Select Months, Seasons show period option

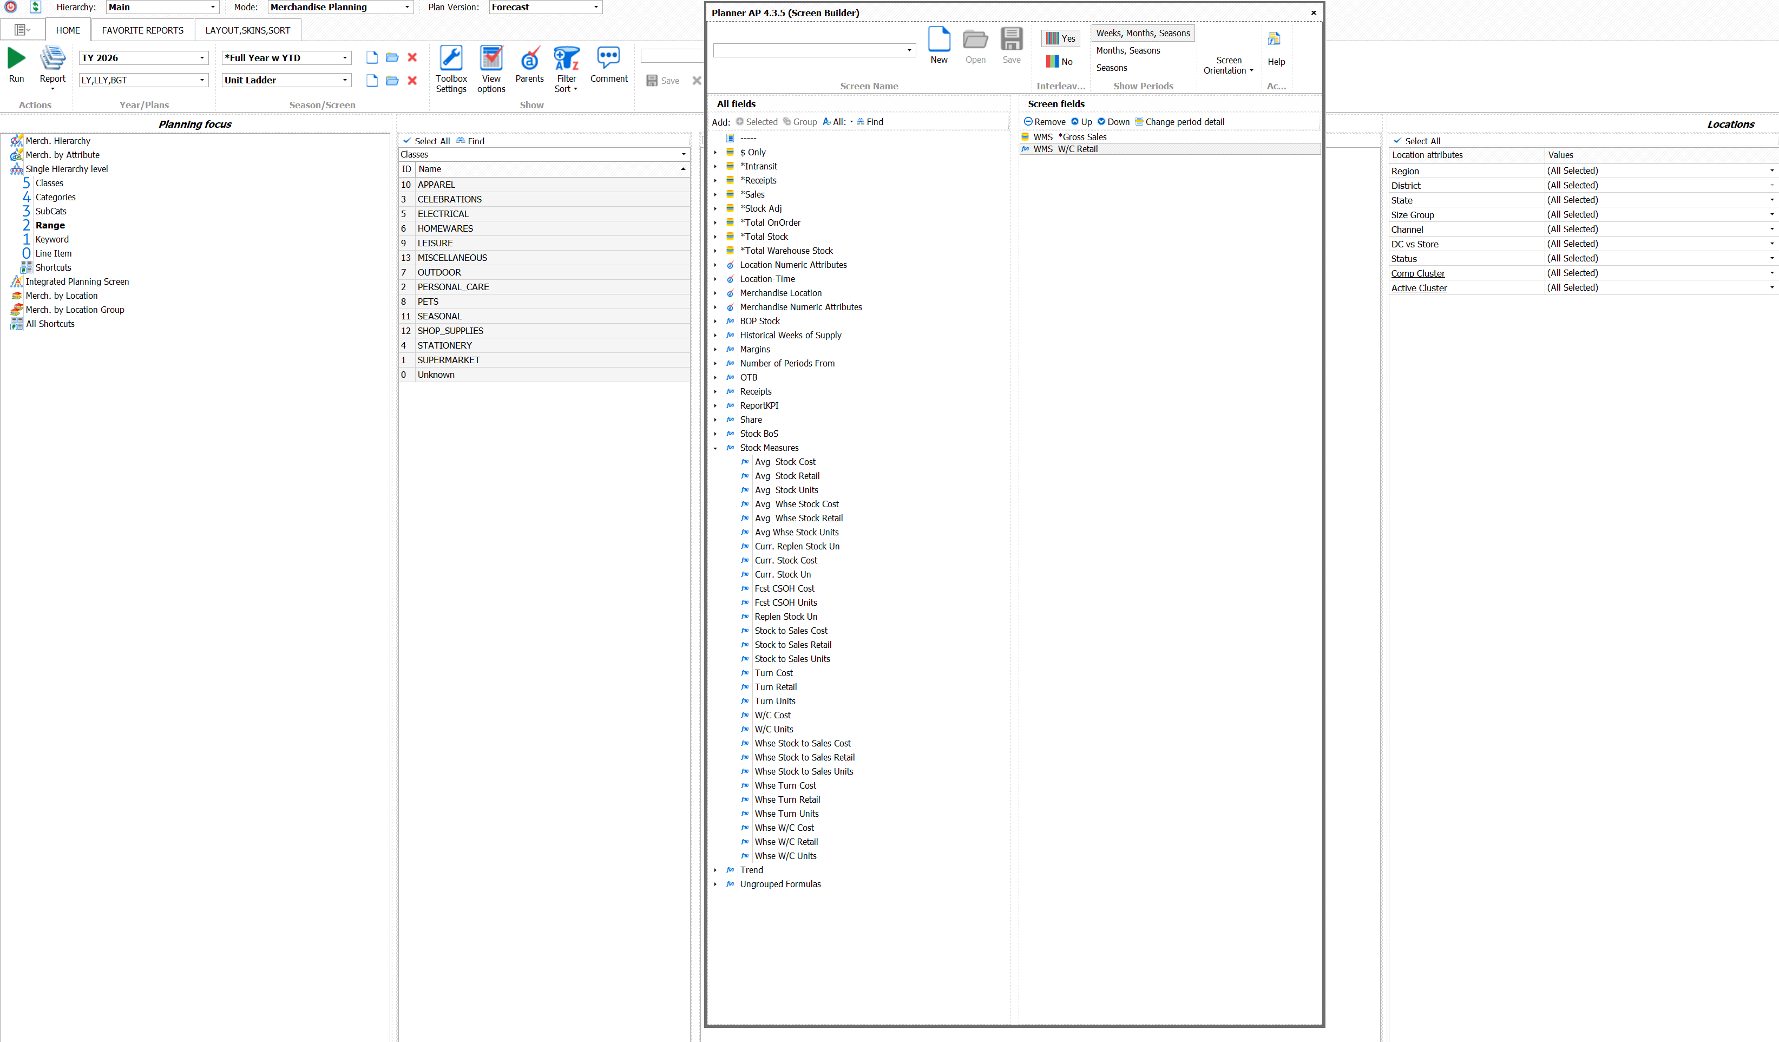tap(1127, 51)
